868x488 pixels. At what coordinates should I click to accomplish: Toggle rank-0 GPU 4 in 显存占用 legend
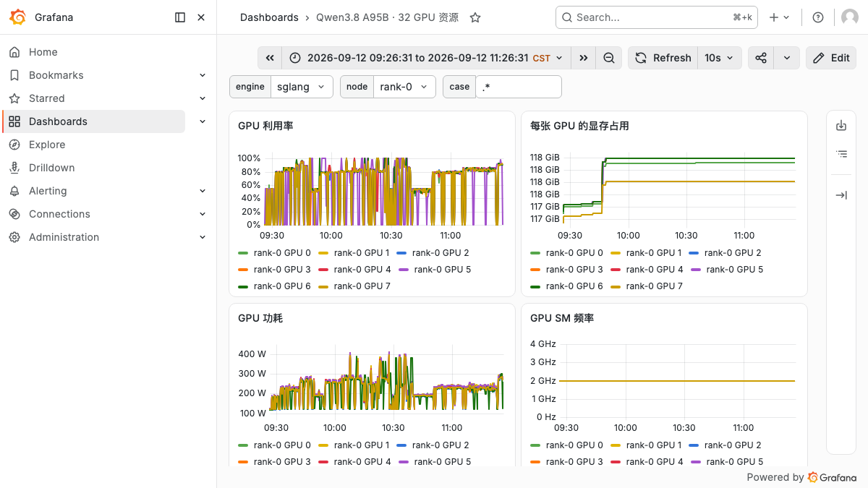(655, 270)
